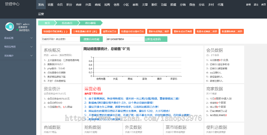Focus the 功能找不到 search input field
The image size is (267, 135).
(61, 39)
